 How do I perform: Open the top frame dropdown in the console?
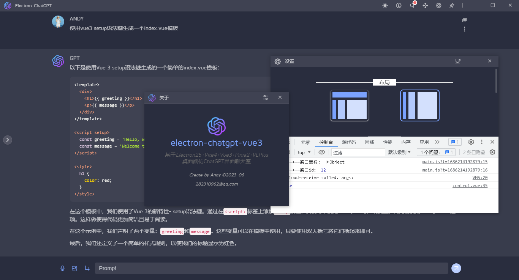click(304, 152)
